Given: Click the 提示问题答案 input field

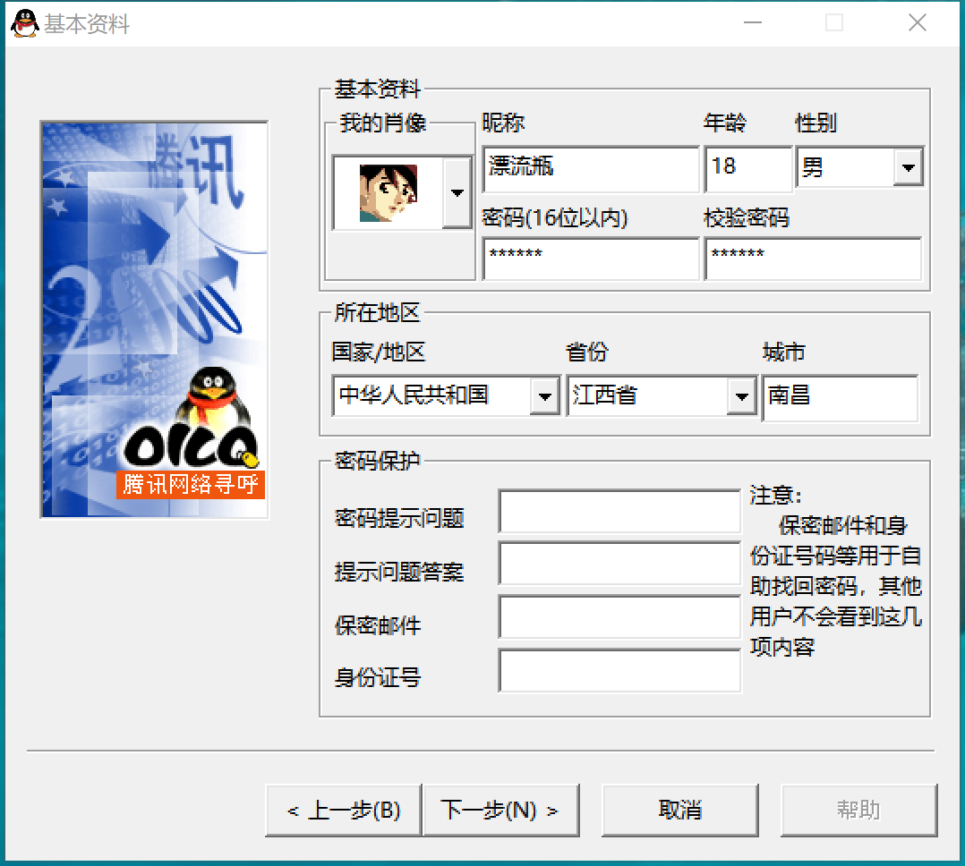Looking at the screenshot, I should coord(619,564).
